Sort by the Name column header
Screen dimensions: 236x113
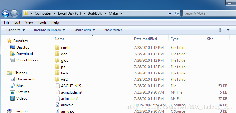pos(60,39)
